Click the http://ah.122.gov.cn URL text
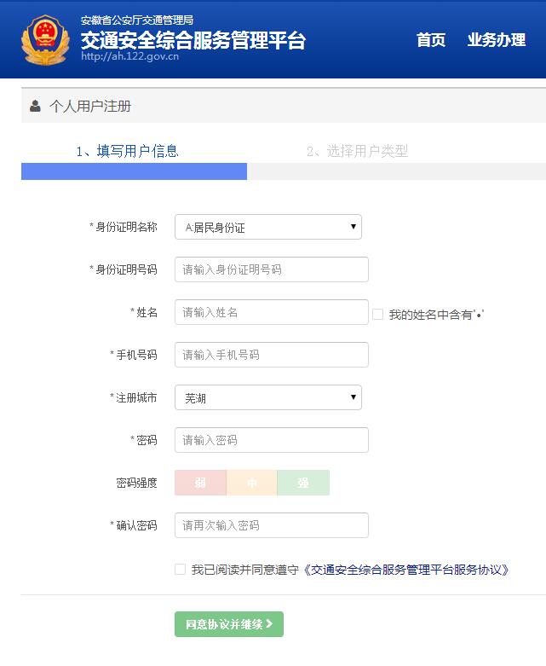 129,56
